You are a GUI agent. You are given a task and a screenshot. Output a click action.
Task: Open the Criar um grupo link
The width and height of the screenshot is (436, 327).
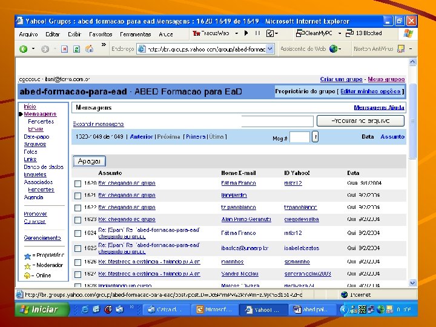click(341, 79)
